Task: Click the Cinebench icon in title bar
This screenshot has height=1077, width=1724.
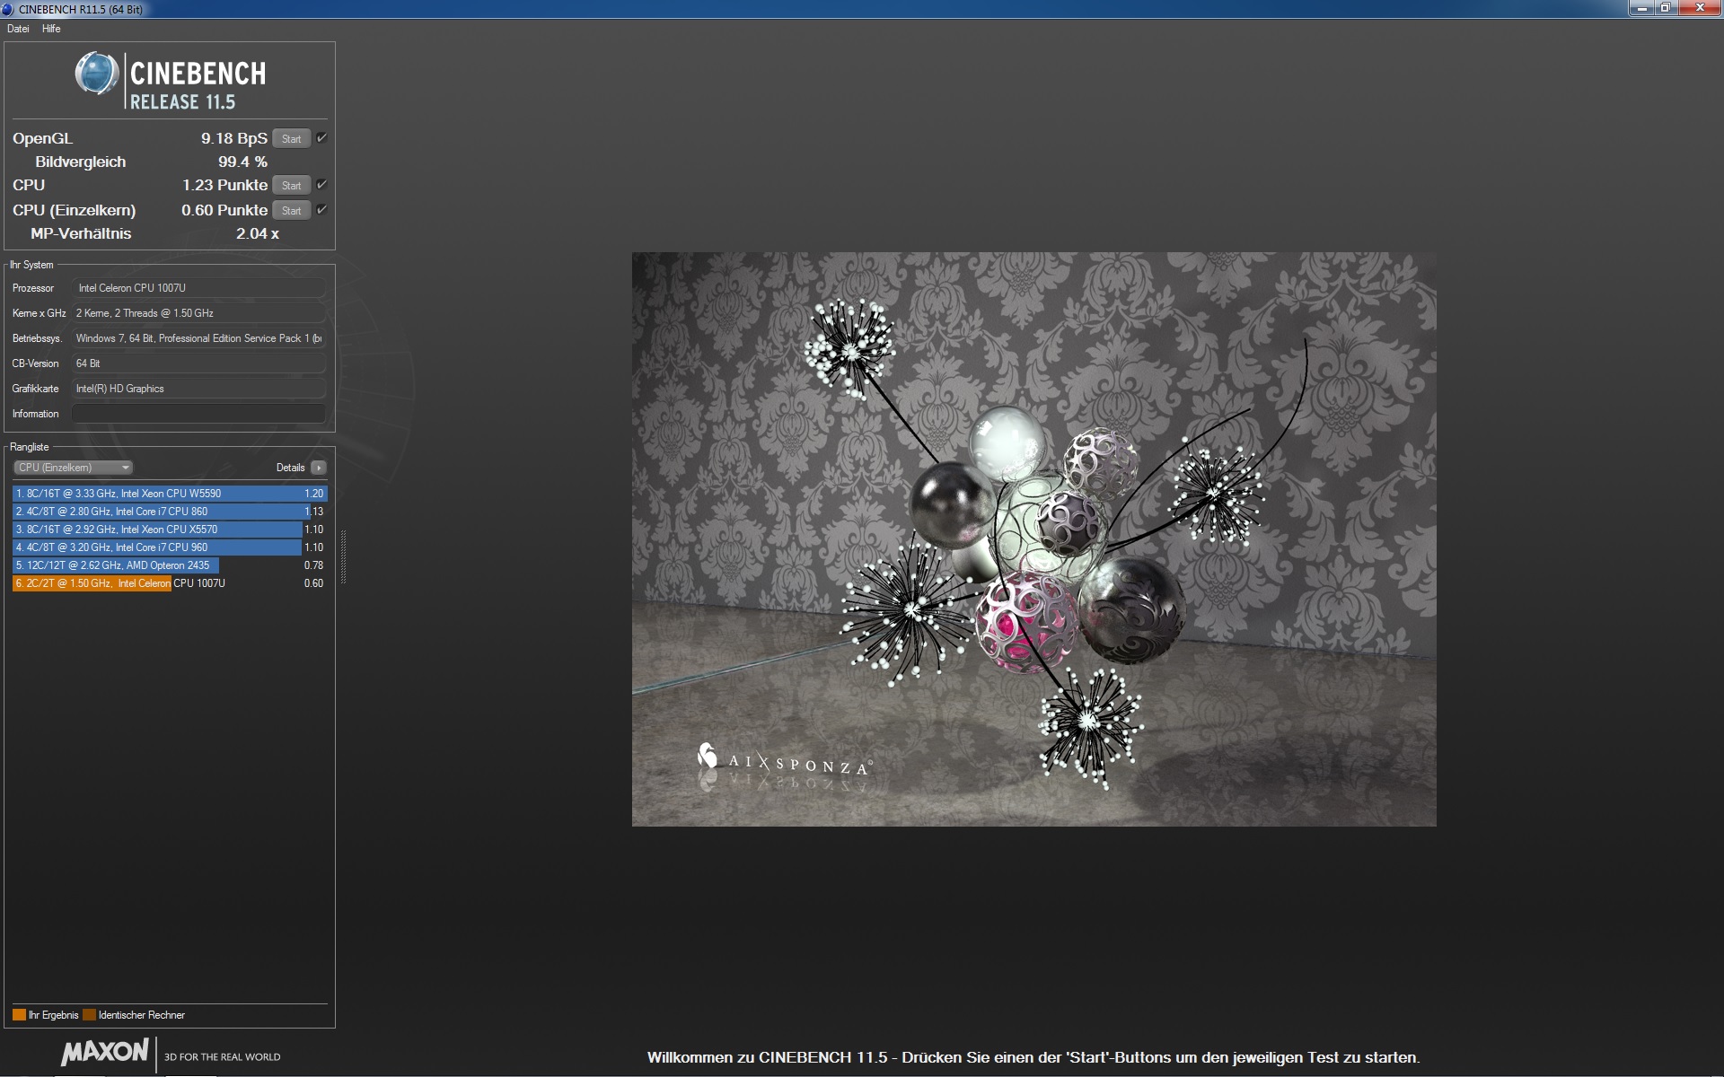Action: pos(8,9)
